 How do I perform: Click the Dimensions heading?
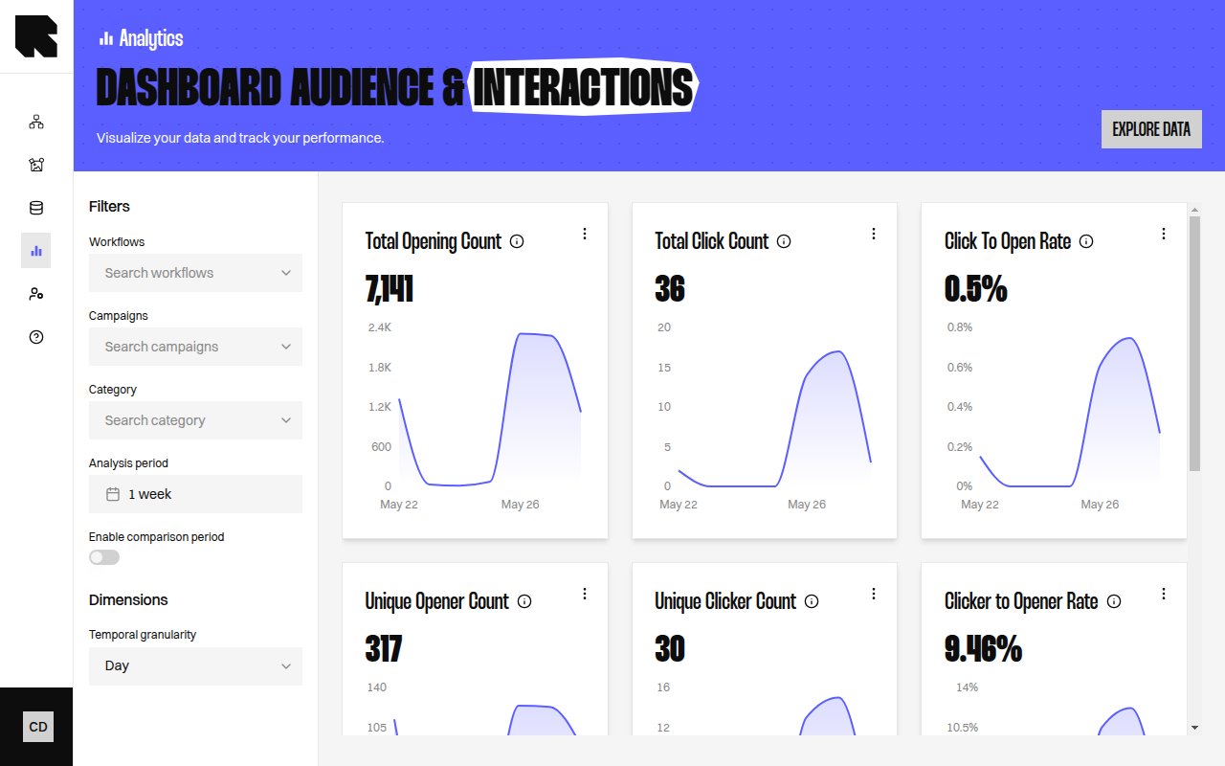click(x=128, y=599)
